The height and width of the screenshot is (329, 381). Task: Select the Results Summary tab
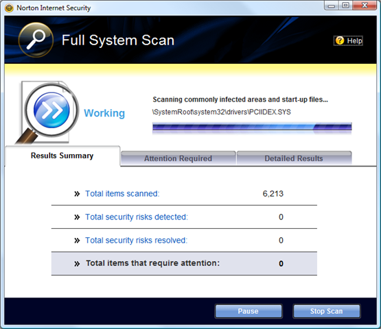coord(62,156)
